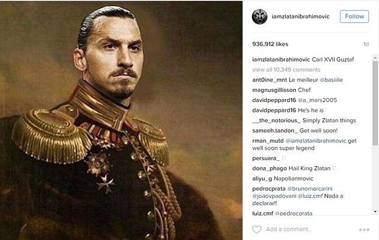
Task: Click the @brunomarcarini mention
Action: [x=310, y=189]
